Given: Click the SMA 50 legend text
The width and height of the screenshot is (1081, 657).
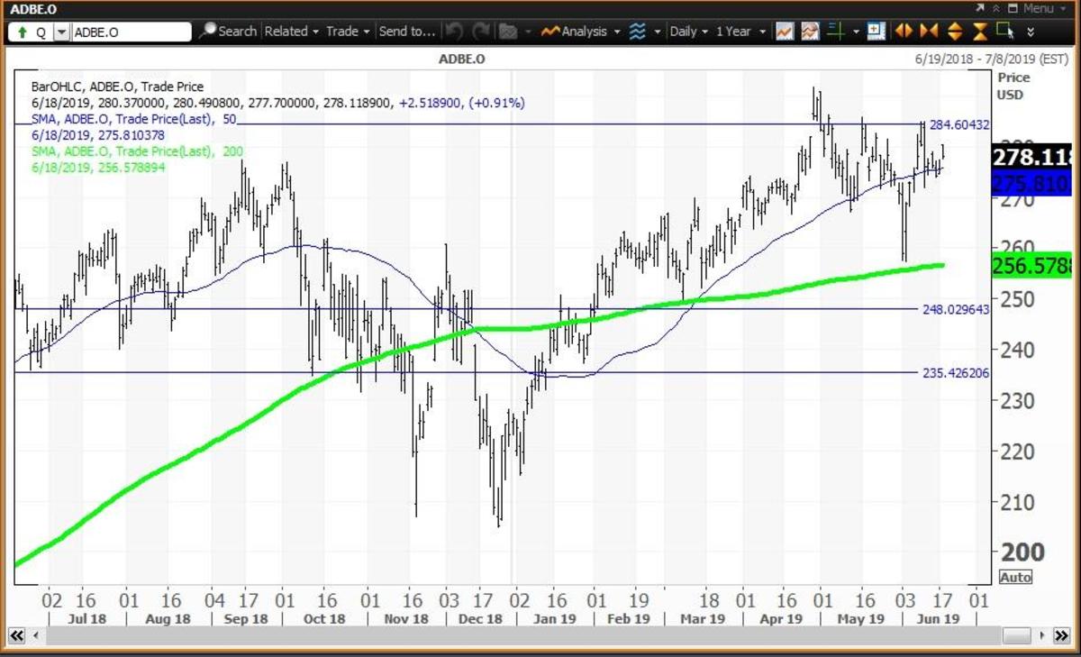Looking at the screenshot, I should (132, 119).
